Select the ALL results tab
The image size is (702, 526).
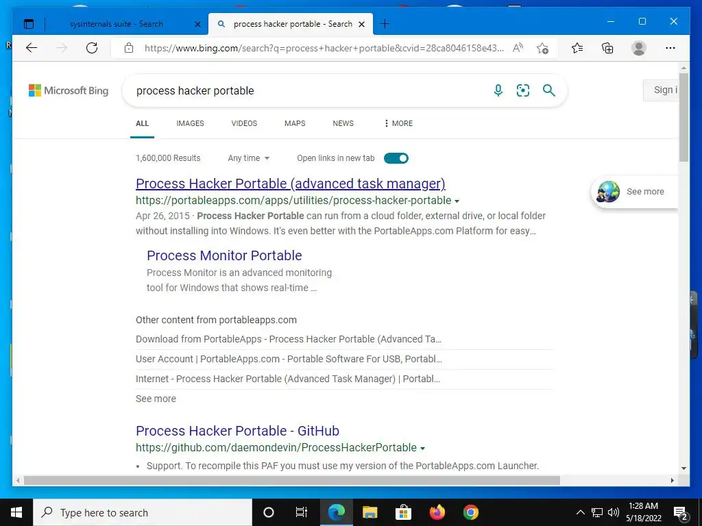[143, 123]
